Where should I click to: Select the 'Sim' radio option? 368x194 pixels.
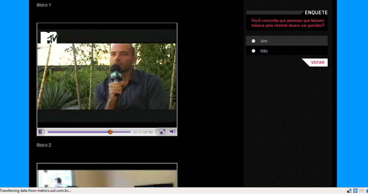click(x=253, y=41)
